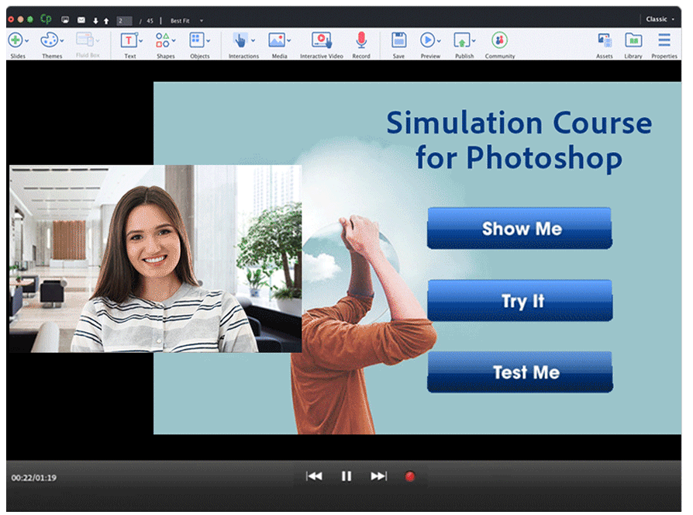This screenshot has height=515, width=693.
Task: Click the Try It button
Action: tap(519, 301)
